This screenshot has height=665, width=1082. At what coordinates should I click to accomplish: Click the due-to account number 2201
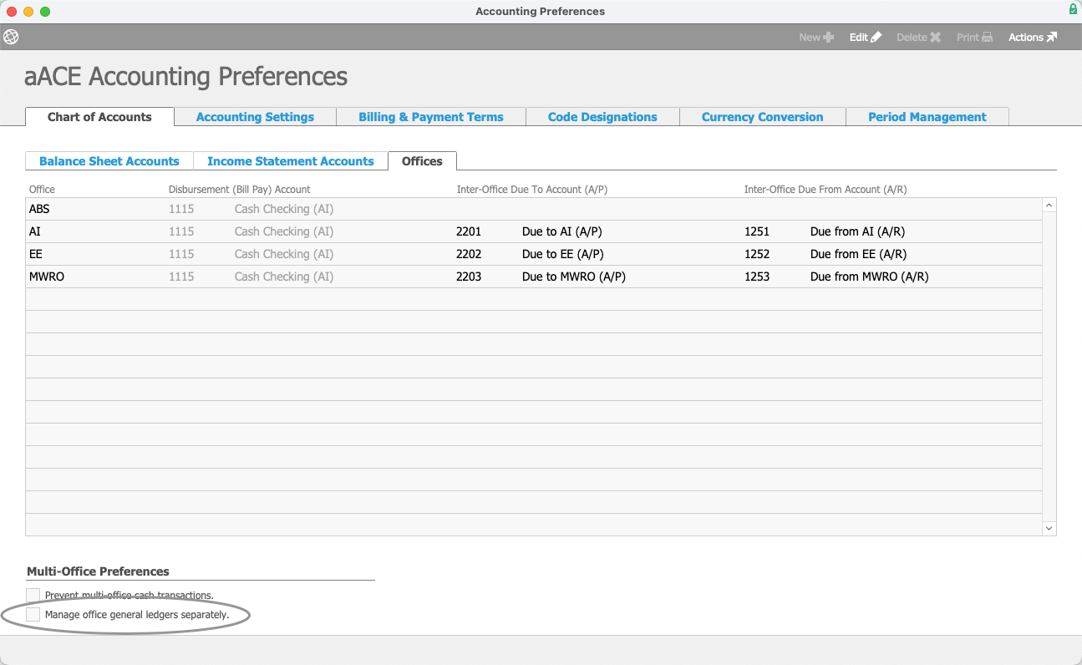click(x=469, y=231)
